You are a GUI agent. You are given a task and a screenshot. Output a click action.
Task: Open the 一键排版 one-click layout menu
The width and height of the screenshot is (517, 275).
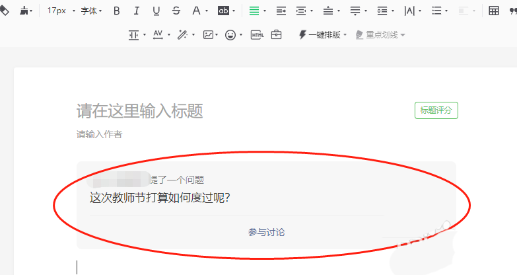pyautogui.click(x=323, y=34)
